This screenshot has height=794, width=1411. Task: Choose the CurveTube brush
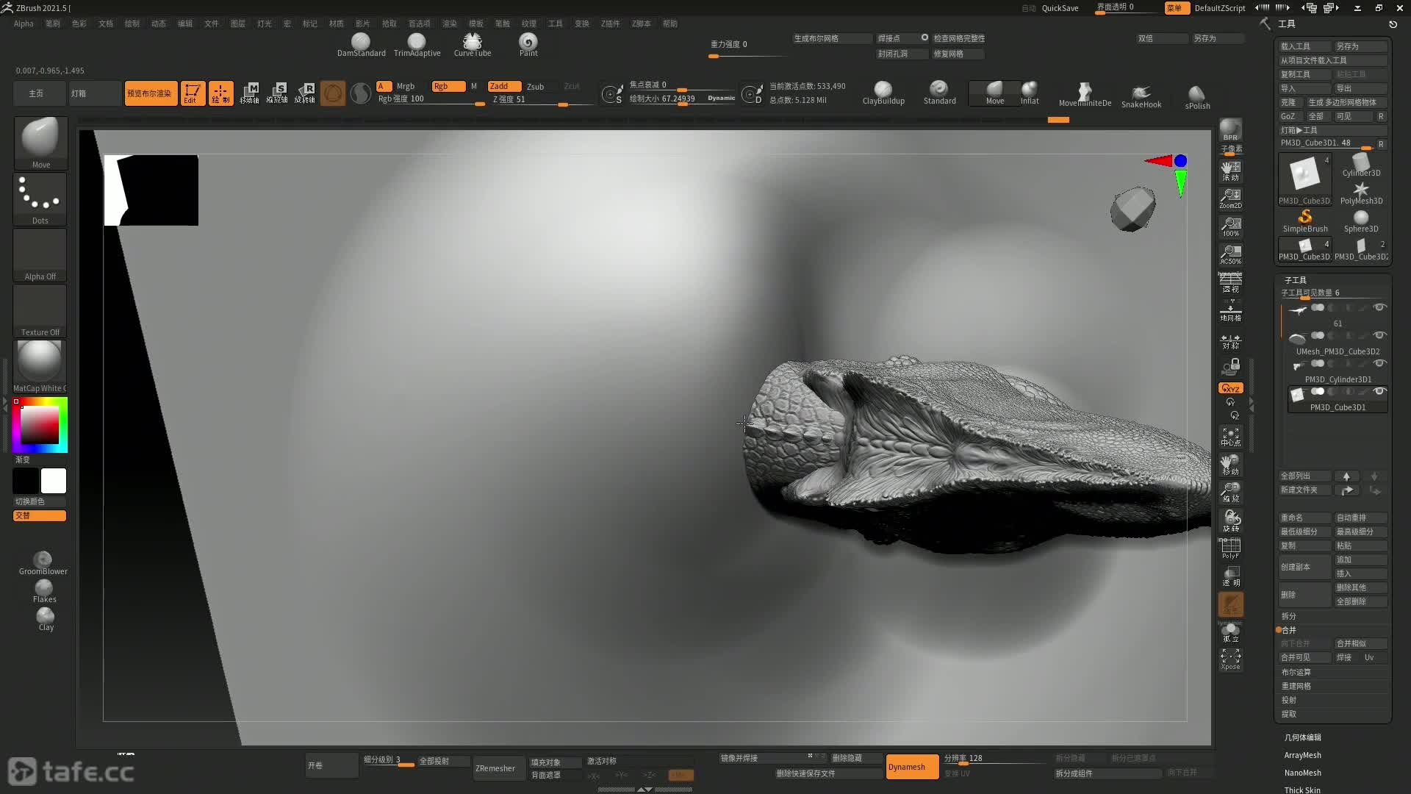(x=473, y=45)
